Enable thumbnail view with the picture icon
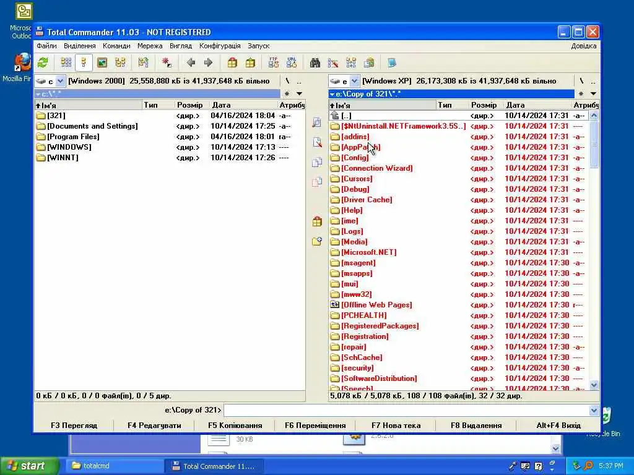 click(102, 62)
